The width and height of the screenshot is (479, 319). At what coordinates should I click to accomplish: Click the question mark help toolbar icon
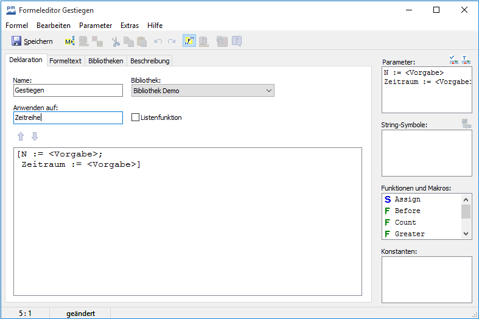[x=237, y=41]
